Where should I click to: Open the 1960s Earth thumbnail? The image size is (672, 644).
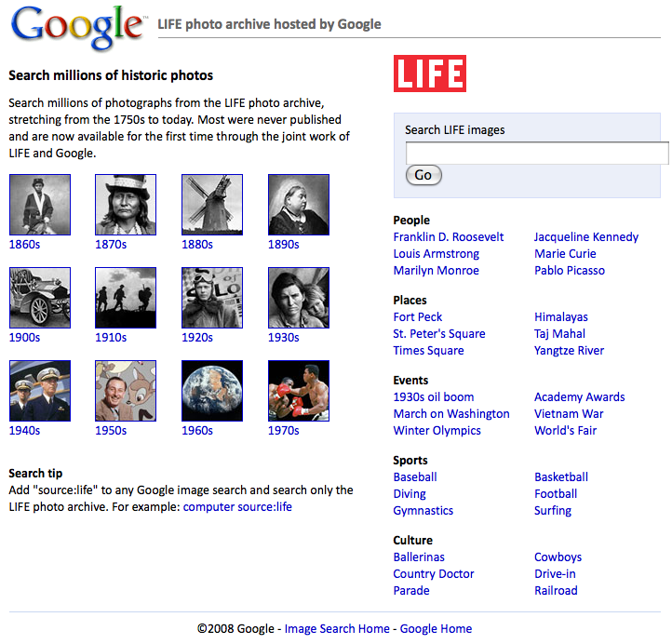pyautogui.click(x=212, y=391)
